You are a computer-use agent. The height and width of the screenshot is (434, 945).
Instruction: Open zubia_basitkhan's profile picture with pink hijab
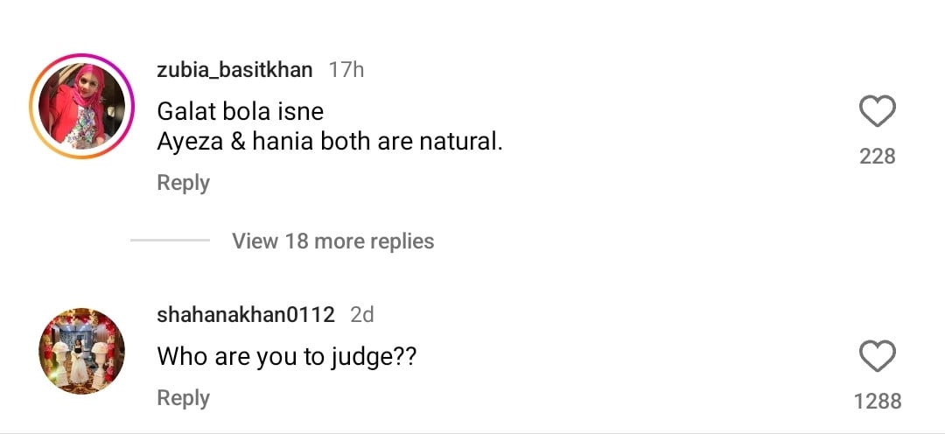click(x=77, y=107)
